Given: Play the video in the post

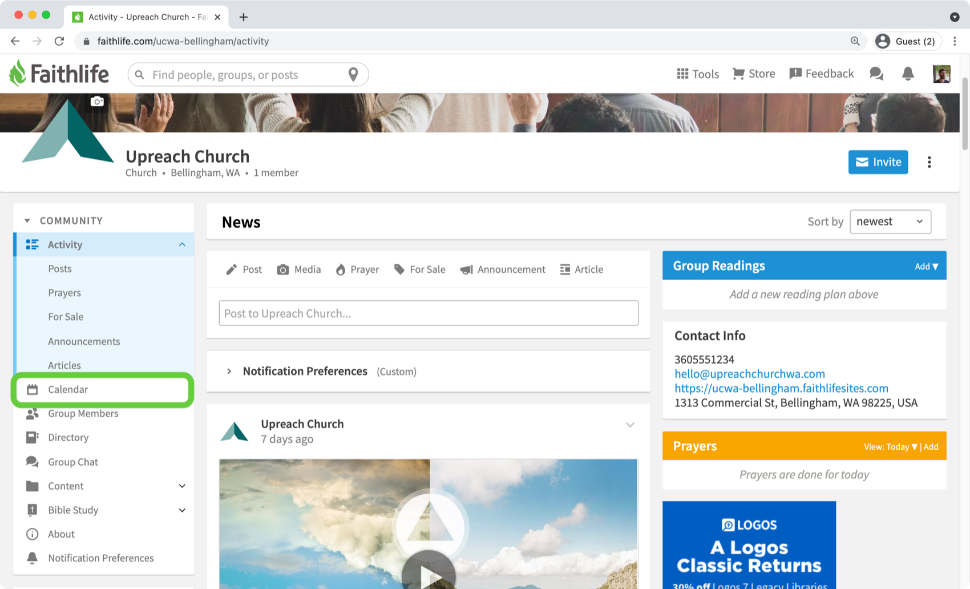Looking at the screenshot, I should click(429, 574).
